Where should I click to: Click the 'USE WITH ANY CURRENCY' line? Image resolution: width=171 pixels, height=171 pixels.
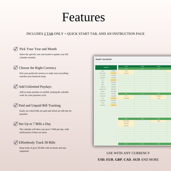pyautogui.click(x=128, y=153)
